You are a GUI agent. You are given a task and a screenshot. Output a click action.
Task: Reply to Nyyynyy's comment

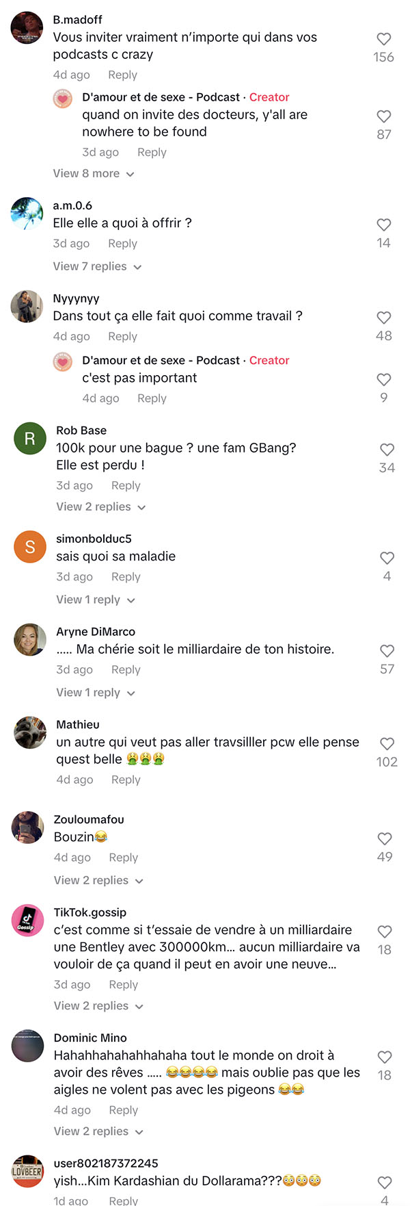[122, 337]
